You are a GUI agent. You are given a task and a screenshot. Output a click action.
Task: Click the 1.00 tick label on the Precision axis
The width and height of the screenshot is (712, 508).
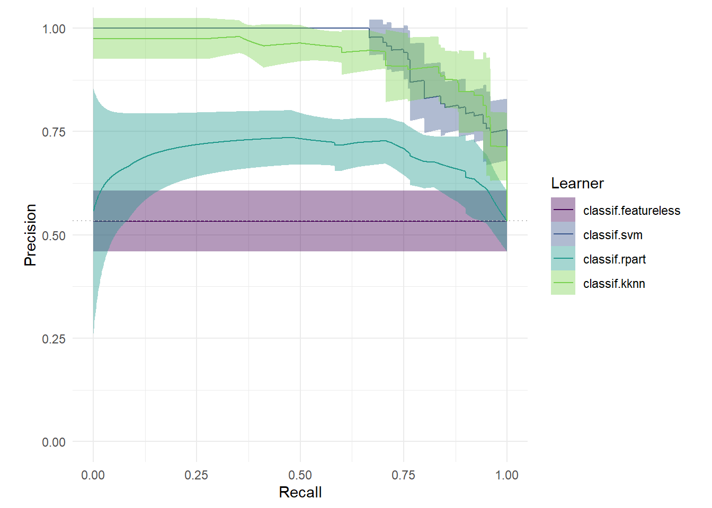54,29
